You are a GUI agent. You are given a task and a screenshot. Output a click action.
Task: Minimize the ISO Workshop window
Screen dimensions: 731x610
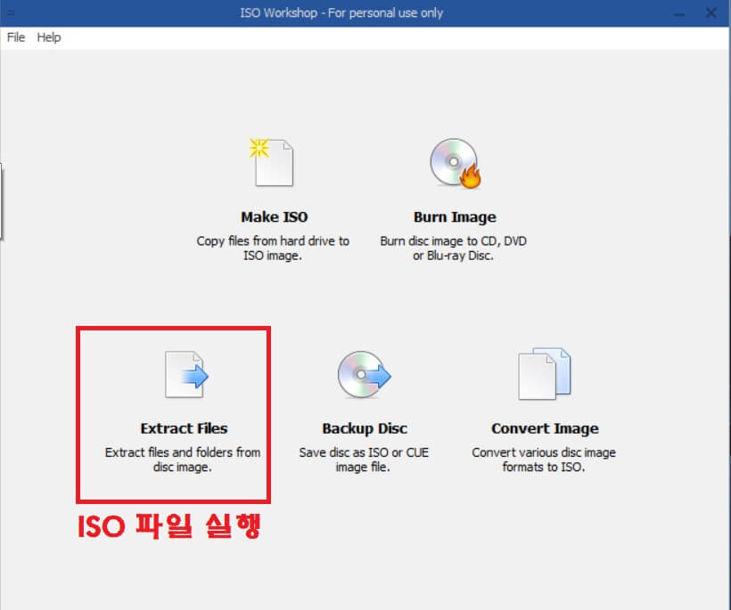[x=679, y=14]
